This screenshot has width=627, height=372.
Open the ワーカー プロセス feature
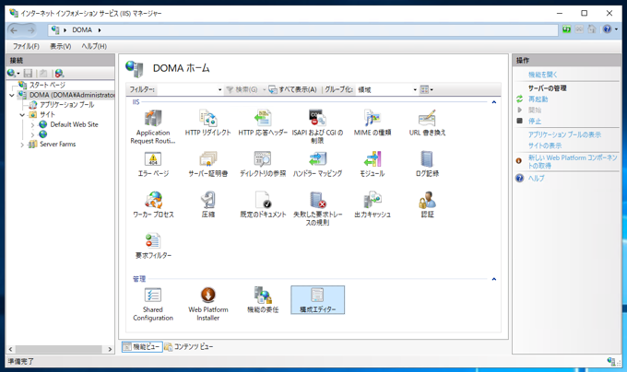pos(153,204)
